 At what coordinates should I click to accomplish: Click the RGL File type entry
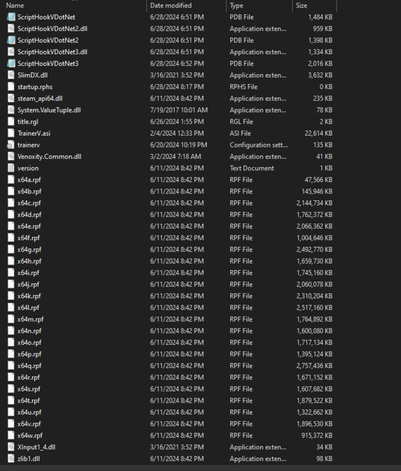tap(242, 122)
